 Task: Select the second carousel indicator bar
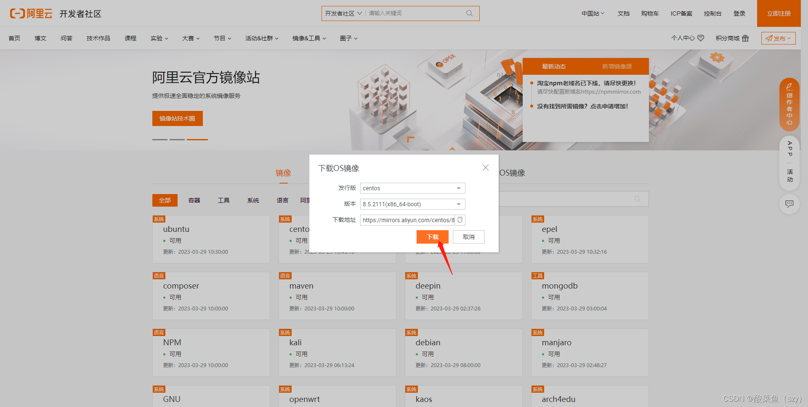pos(177,139)
